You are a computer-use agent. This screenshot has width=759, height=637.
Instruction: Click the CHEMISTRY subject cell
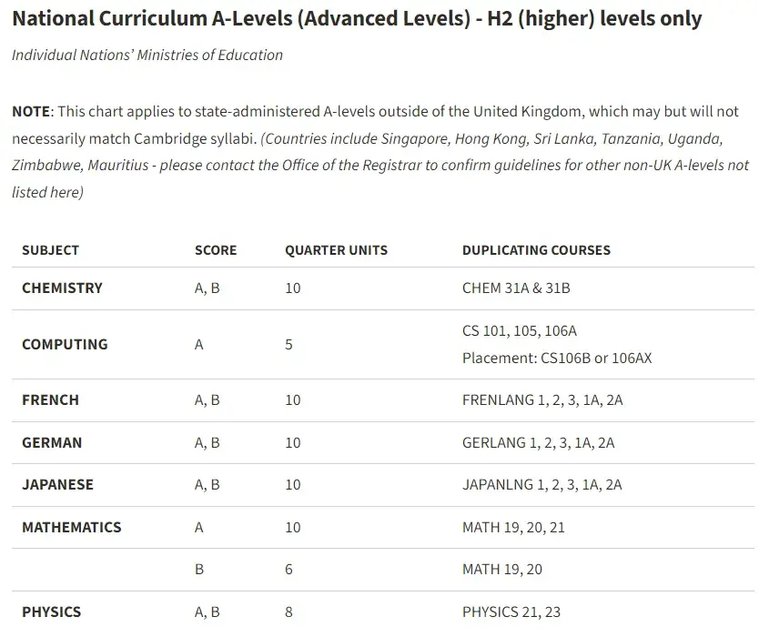point(62,288)
